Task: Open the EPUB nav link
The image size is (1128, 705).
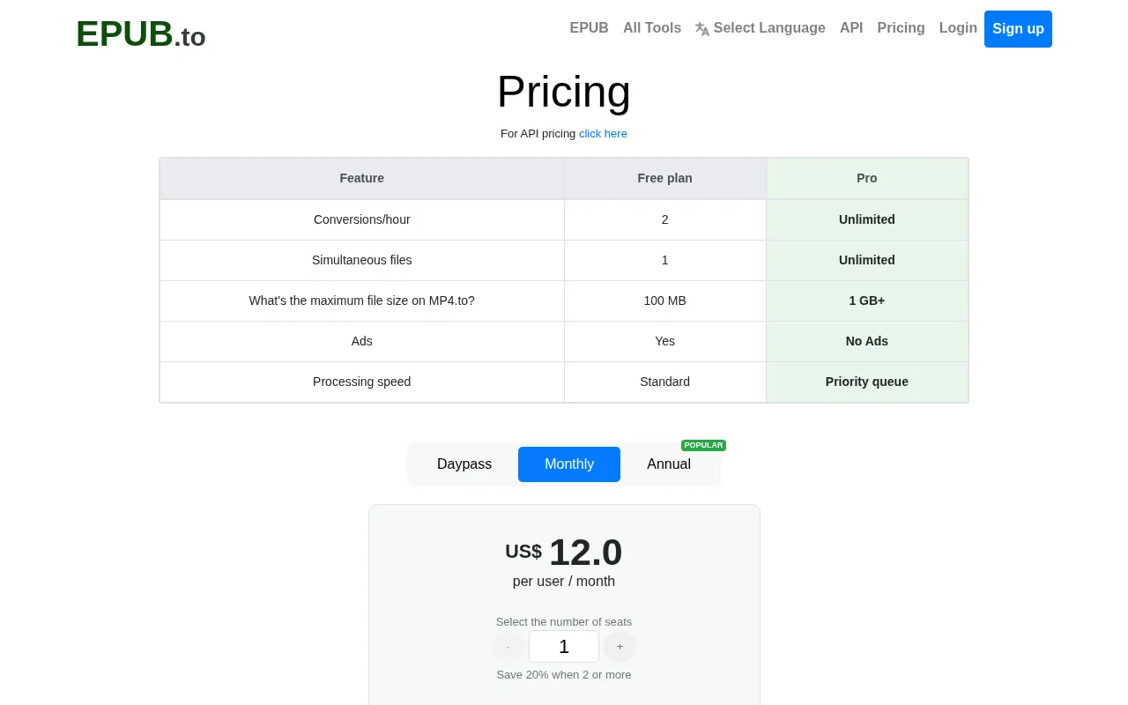Action: coord(589,28)
